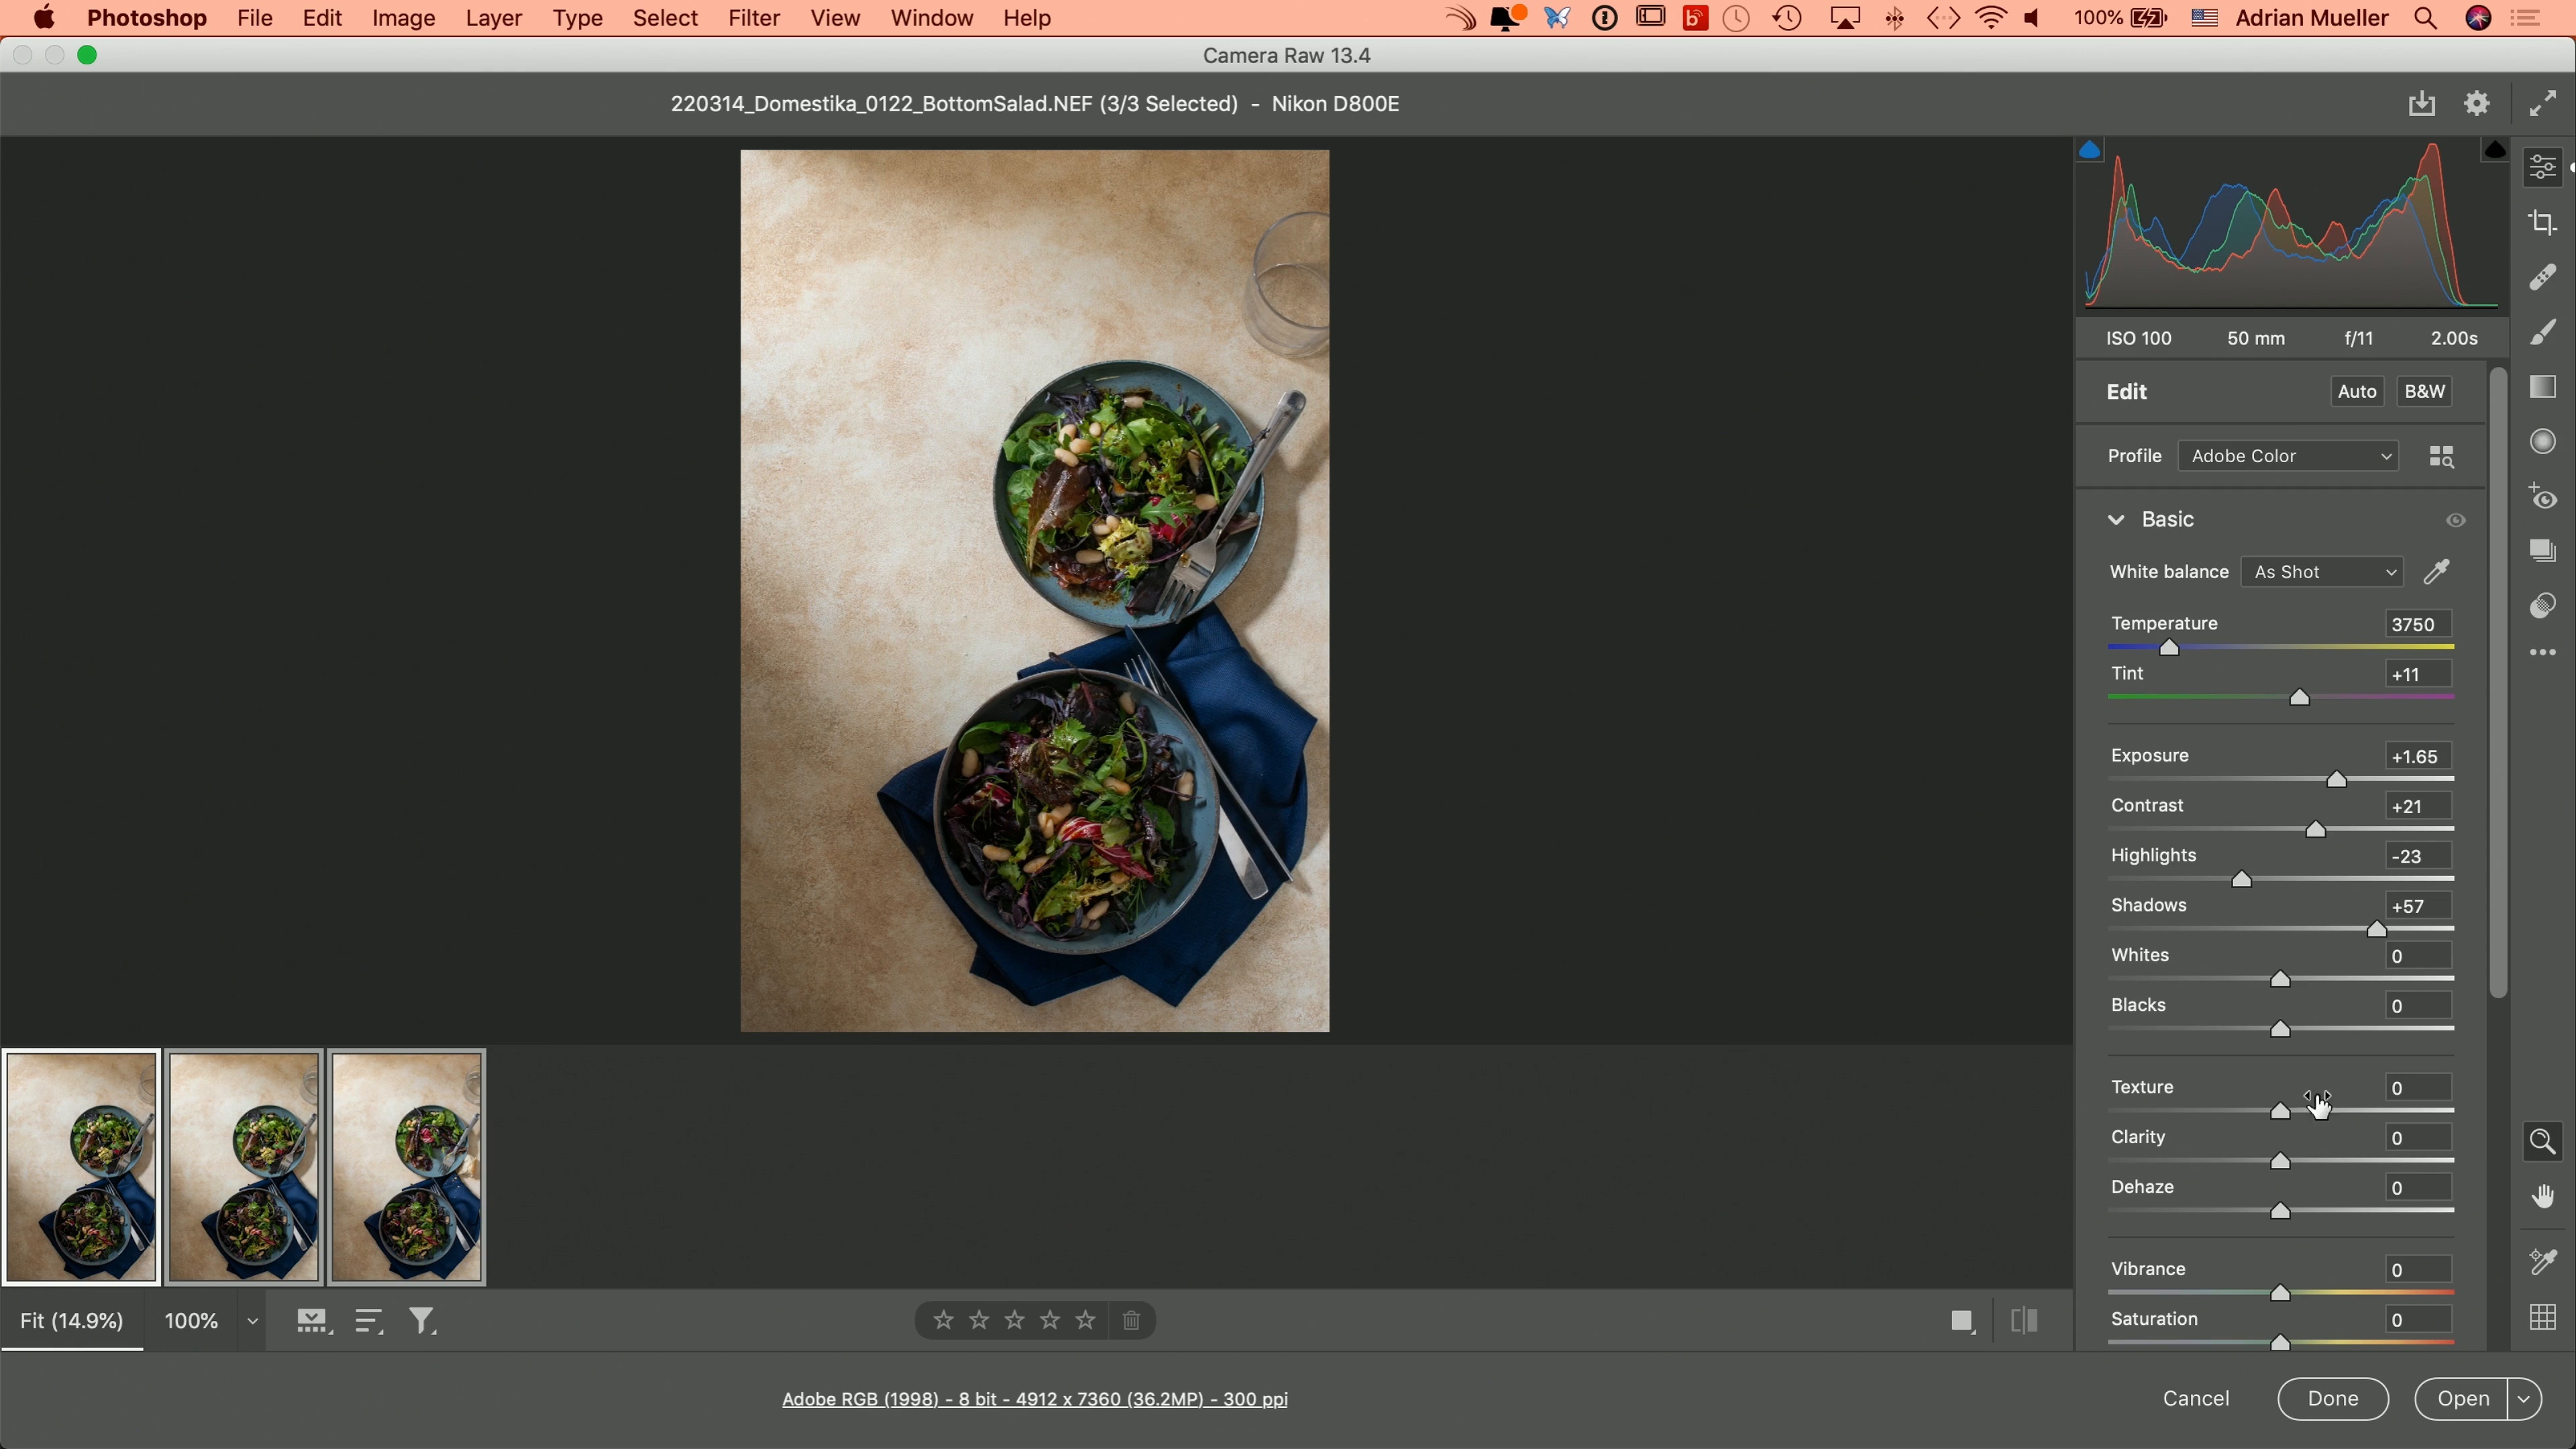Click the Highlights value field

(2418, 857)
